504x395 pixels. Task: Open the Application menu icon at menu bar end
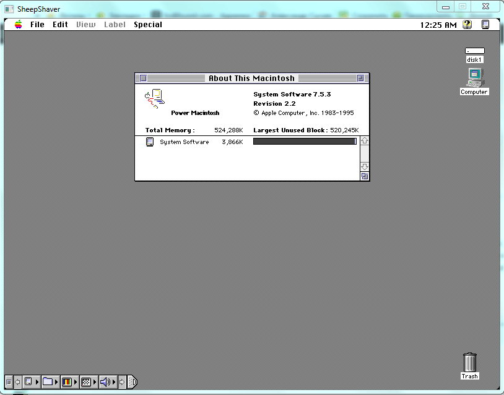[x=485, y=24]
